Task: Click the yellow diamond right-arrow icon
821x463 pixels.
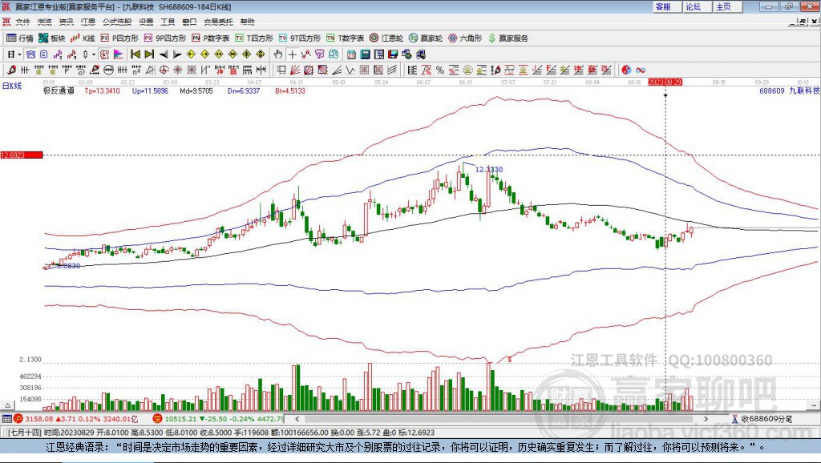Action: [204, 54]
